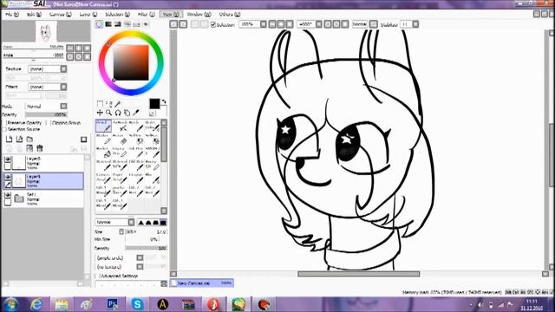Delete the selected layer trash icon
The image size is (555, 312).
tap(40, 148)
